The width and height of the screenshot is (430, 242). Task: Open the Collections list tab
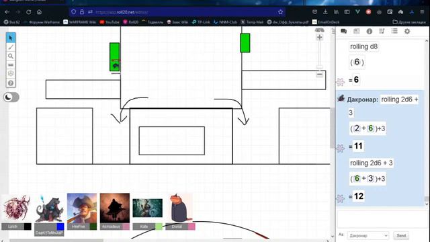point(394,32)
